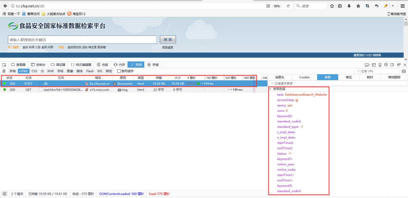
Task: Toggle the 图像 images filter
Action: (70, 71)
